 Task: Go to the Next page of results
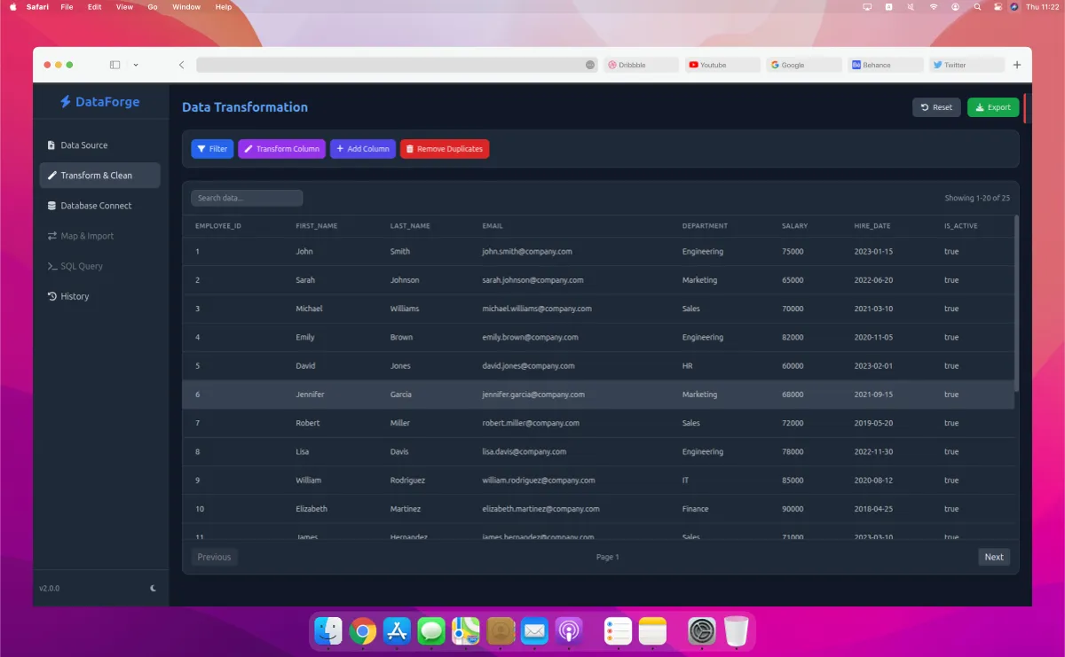pyautogui.click(x=993, y=556)
